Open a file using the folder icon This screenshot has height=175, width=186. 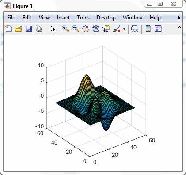coord(19,29)
